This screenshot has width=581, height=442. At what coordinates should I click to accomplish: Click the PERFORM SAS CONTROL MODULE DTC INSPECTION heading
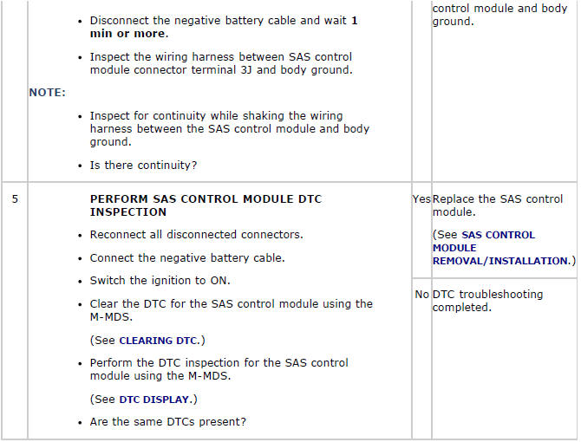(x=206, y=205)
